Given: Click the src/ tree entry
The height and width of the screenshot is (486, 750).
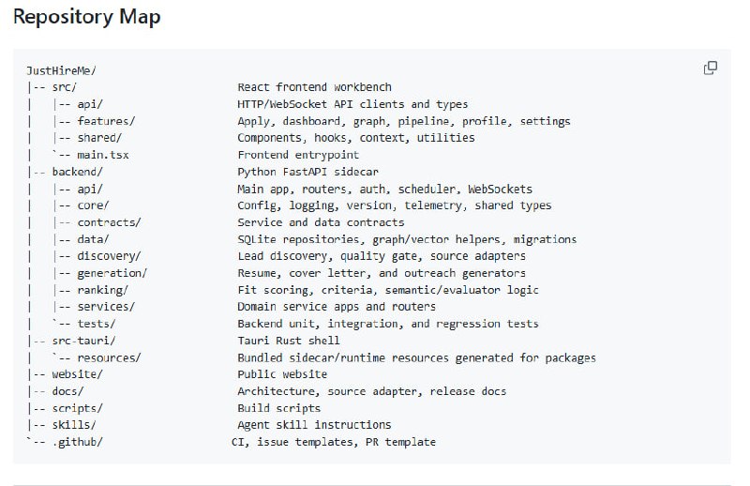Looking at the screenshot, I should (64, 87).
